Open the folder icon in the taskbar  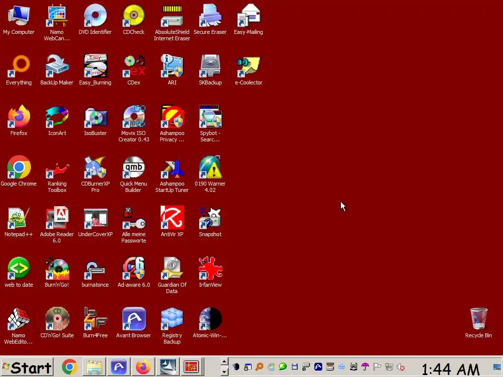[94, 367]
